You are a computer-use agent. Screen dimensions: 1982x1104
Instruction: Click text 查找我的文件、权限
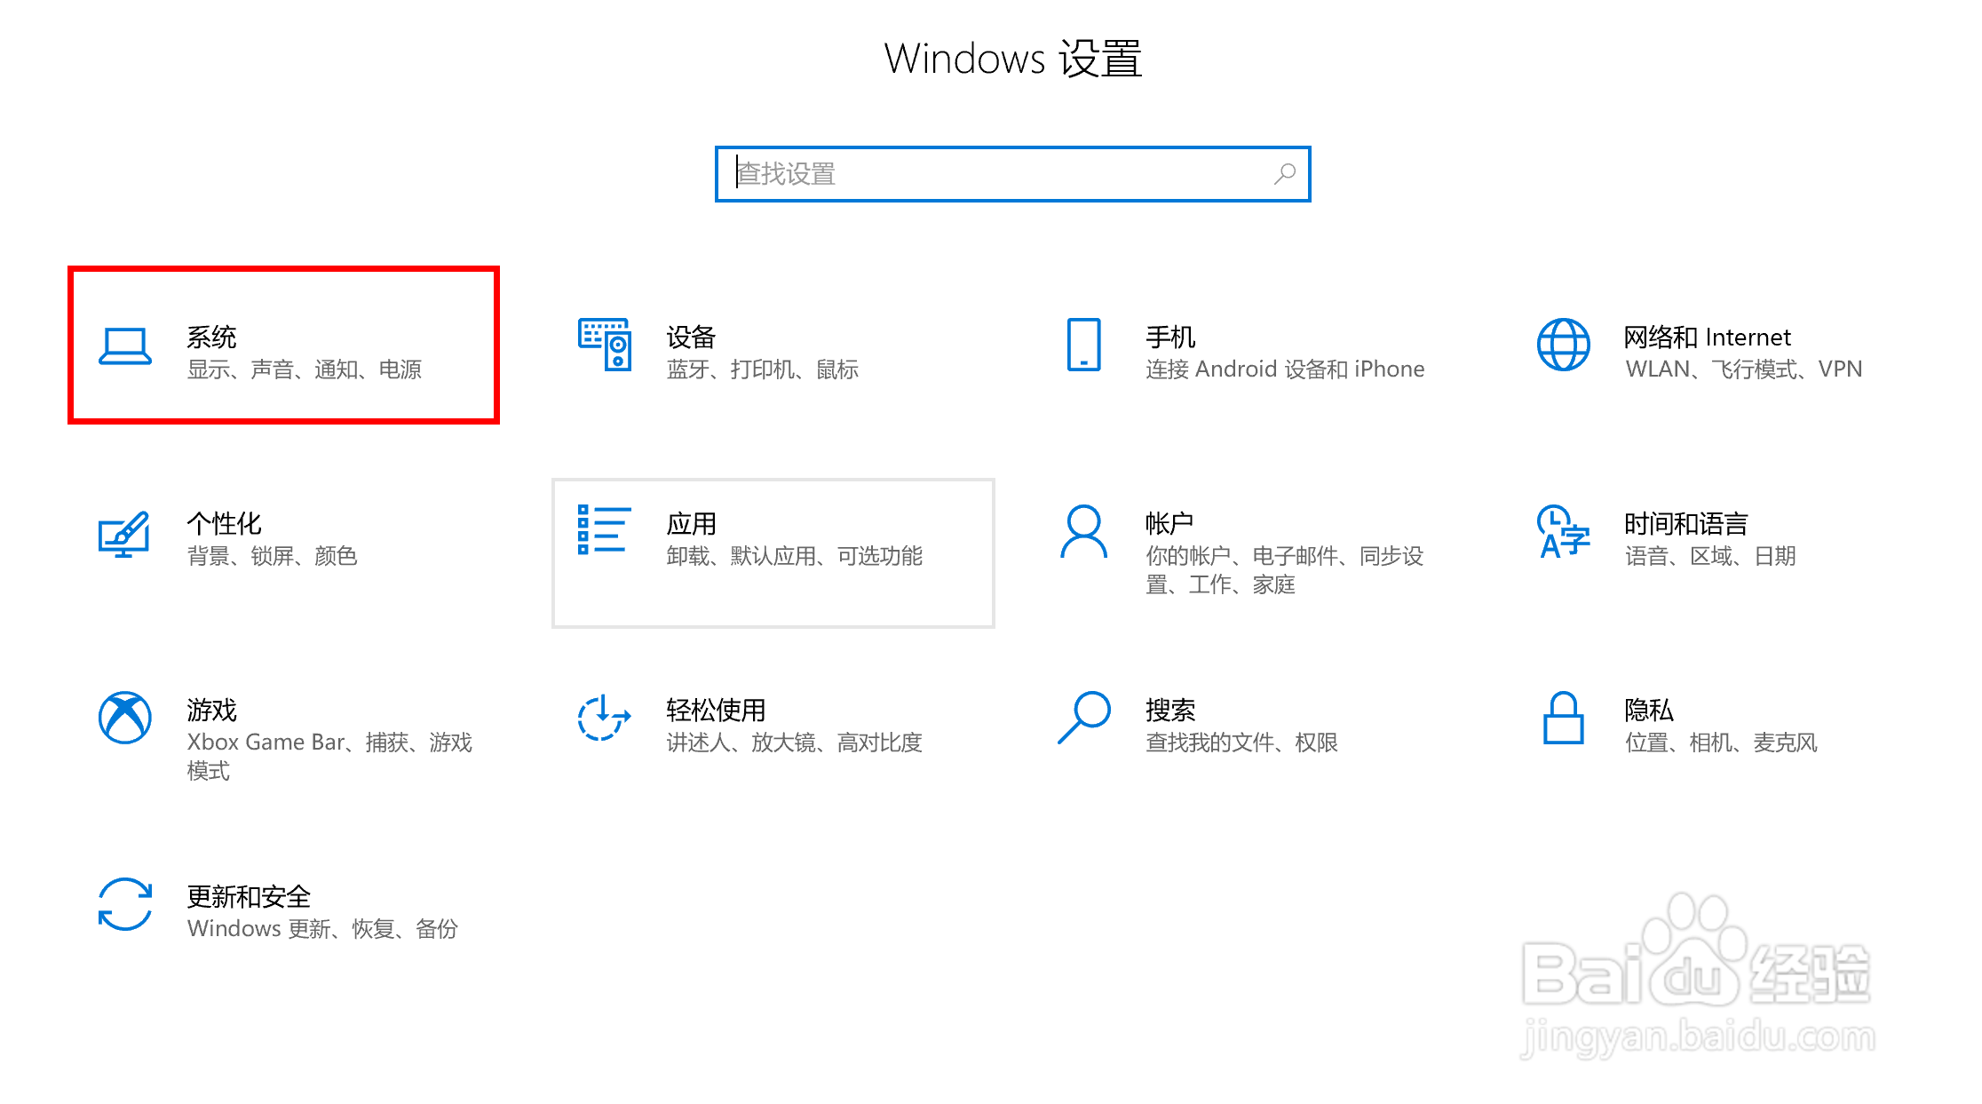pyautogui.click(x=1241, y=743)
